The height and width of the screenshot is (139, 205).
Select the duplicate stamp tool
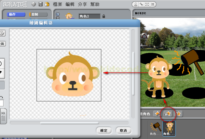pyautogui.click(x=136, y=4)
